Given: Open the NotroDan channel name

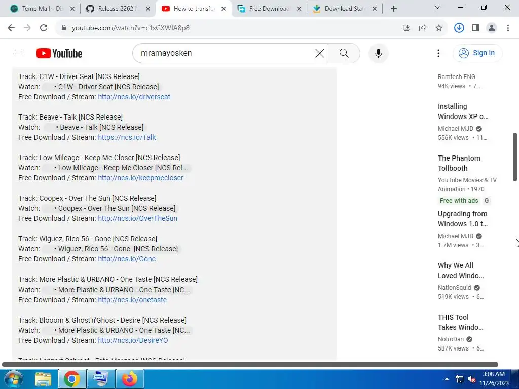Looking at the screenshot, I should point(451,339).
